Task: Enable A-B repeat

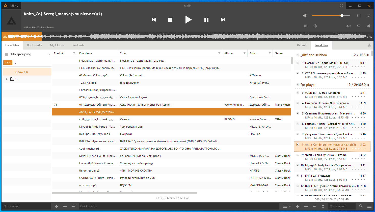Action: point(349,26)
